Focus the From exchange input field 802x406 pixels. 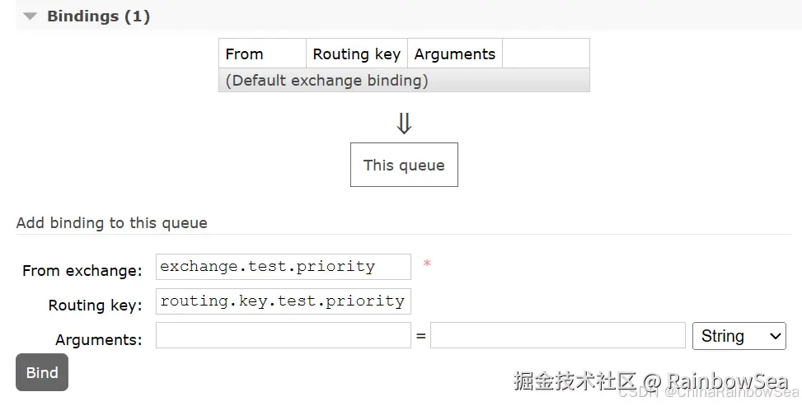(283, 267)
